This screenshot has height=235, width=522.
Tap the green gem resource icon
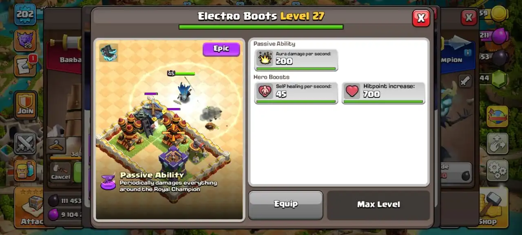click(x=499, y=79)
